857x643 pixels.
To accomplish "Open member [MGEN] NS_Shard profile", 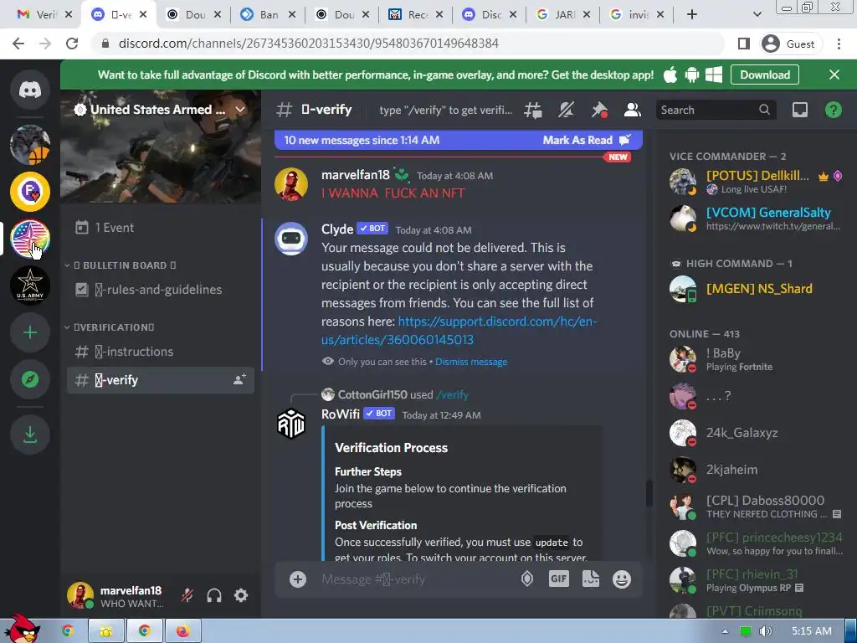I will (757, 289).
